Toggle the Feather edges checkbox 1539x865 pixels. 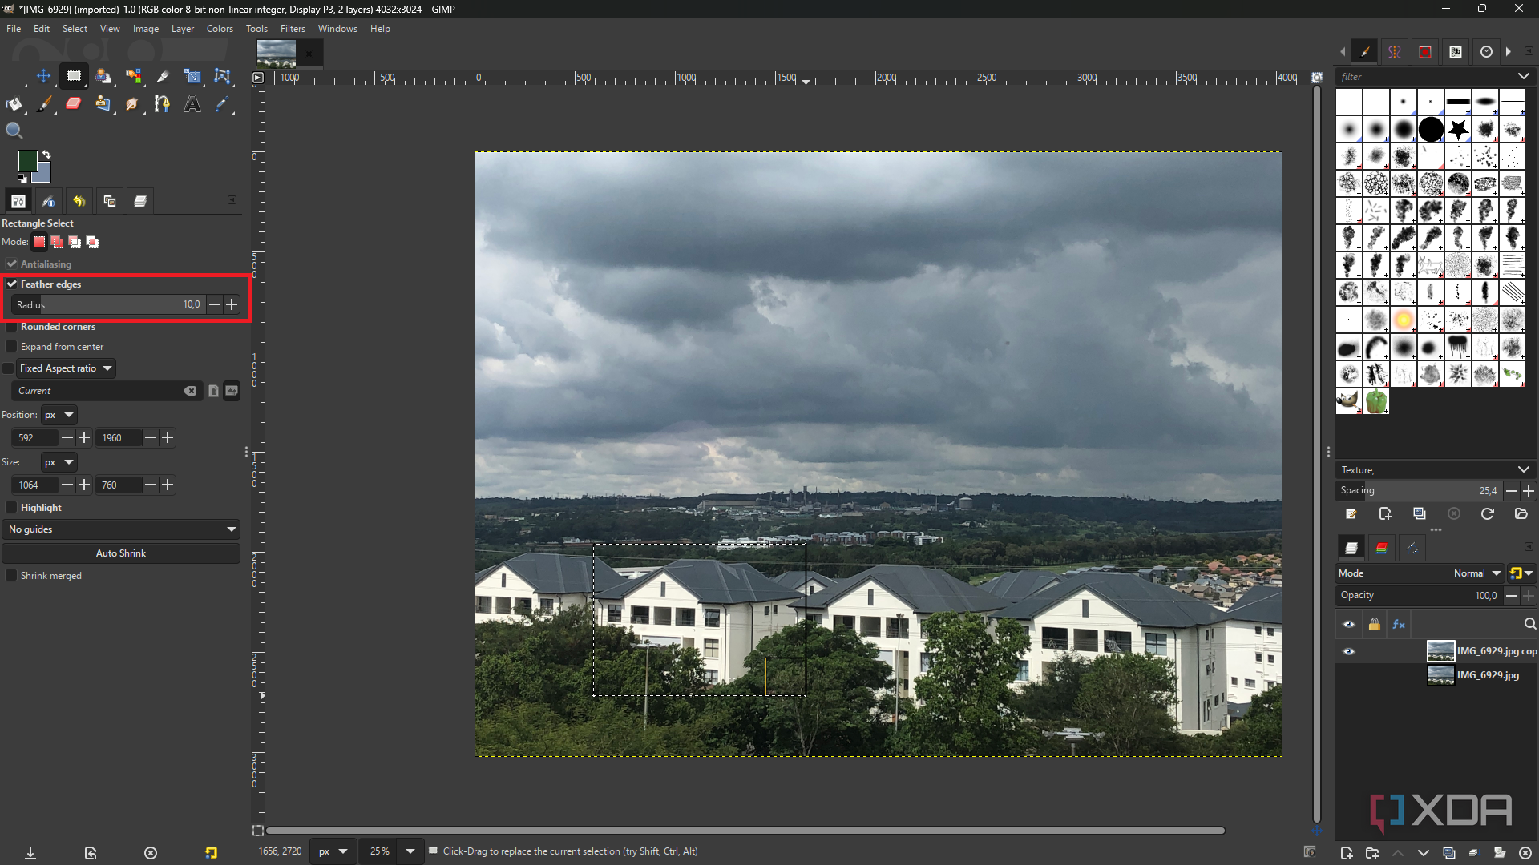[x=12, y=284]
